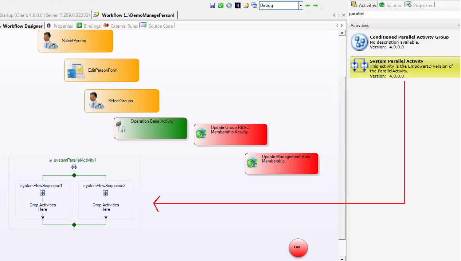Switch to the Solution panel tab
This screenshot has height=261, width=461.
point(391,5)
